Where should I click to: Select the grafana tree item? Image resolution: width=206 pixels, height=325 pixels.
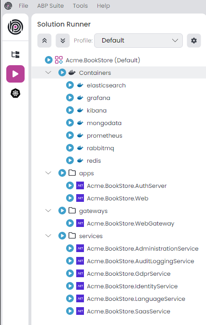98,98
